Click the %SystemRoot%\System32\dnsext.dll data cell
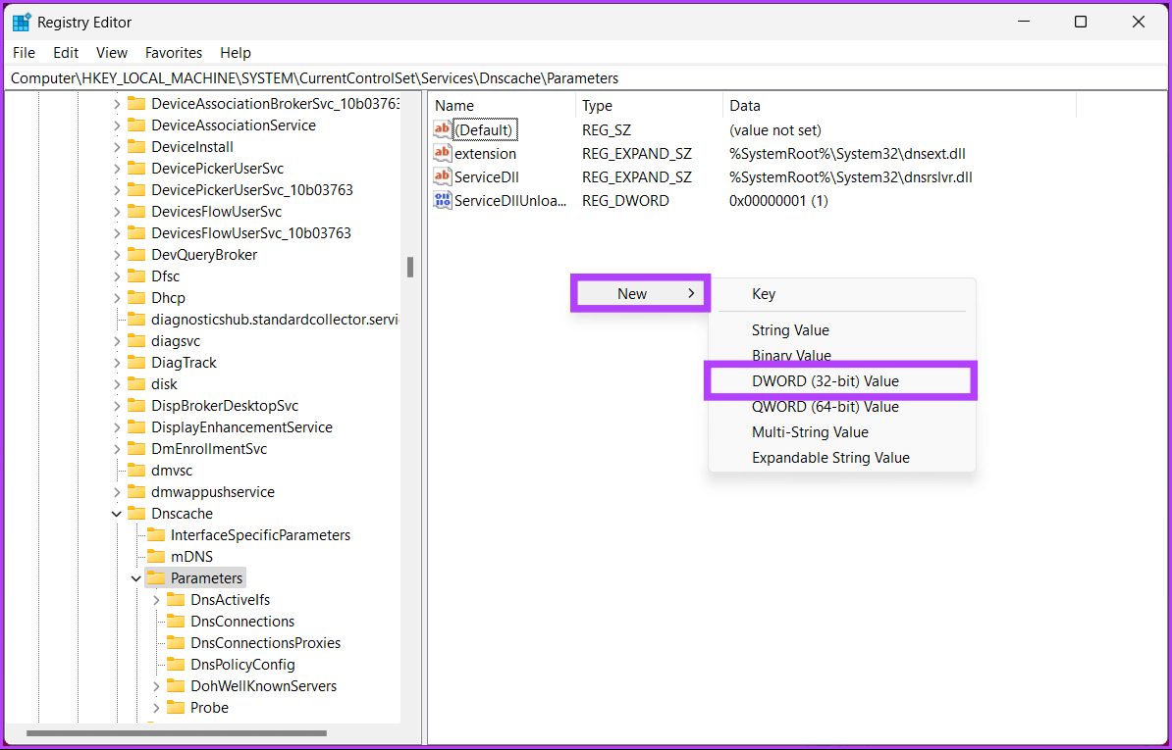The height and width of the screenshot is (750, 1172). click(x=848, y=154)
